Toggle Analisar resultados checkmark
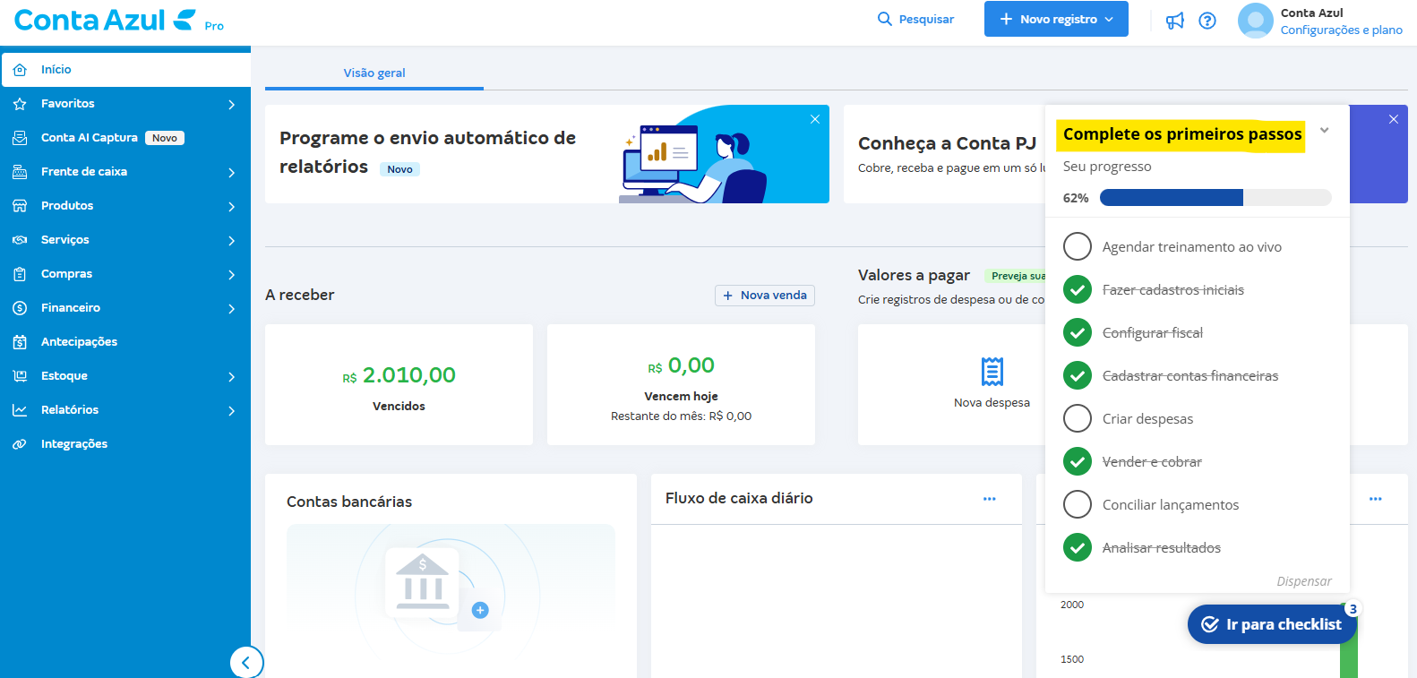Screen dimensions: 1417x678 (x=1078, y=547)
